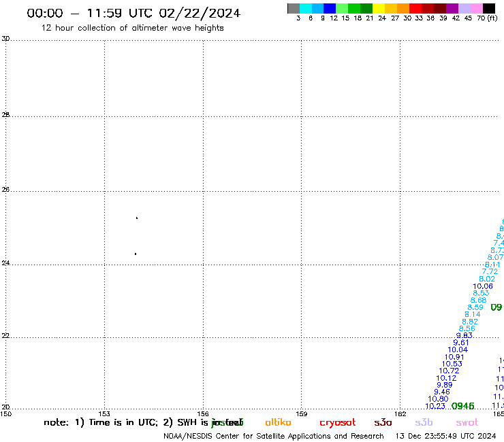Click the wave height value '8.59'
504x442 pixels.
pyautogui.click(x=475, y=307)
